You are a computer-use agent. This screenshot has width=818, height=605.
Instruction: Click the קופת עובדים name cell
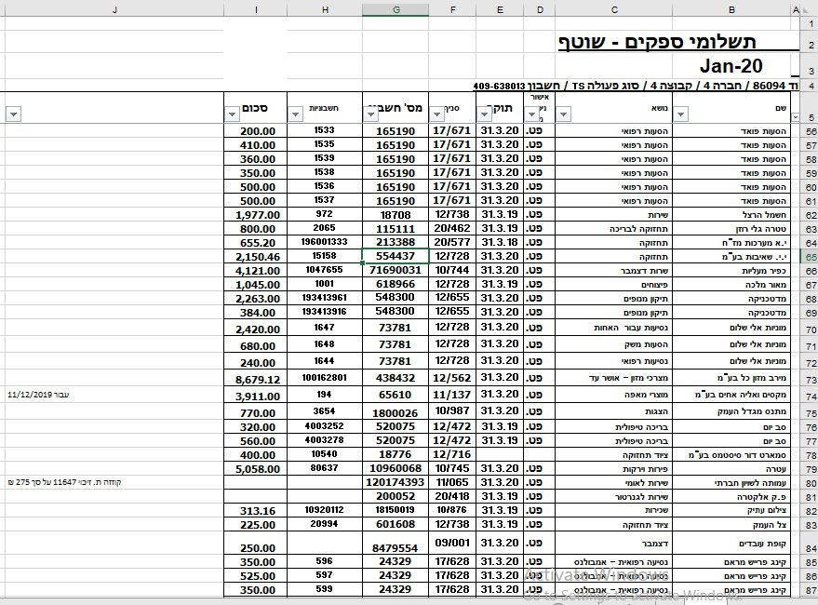731,543
